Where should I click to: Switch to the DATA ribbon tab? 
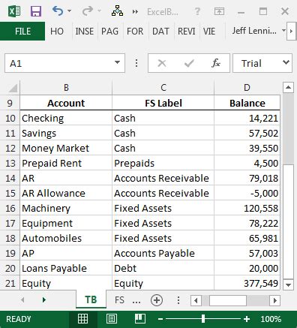tap(160, 32)
